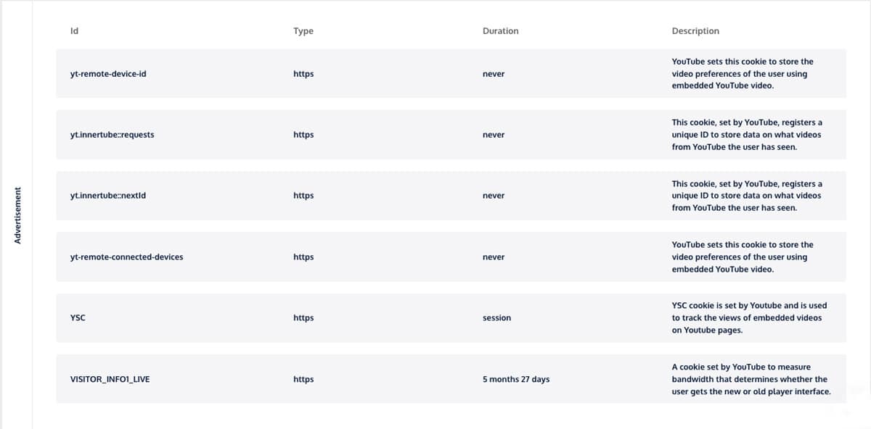The height and width of the screenshot is (429, 871).
Task: Click the Type column header
Action: (x=303, y=31)
